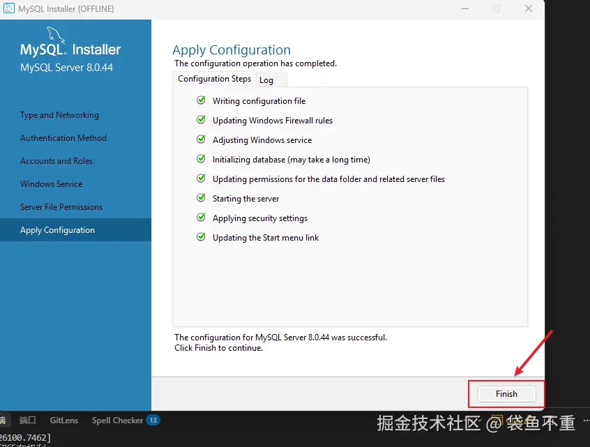Open GitLens tab in background editor panel
Viewport: 590px width, 447px height.
[64, 421]
